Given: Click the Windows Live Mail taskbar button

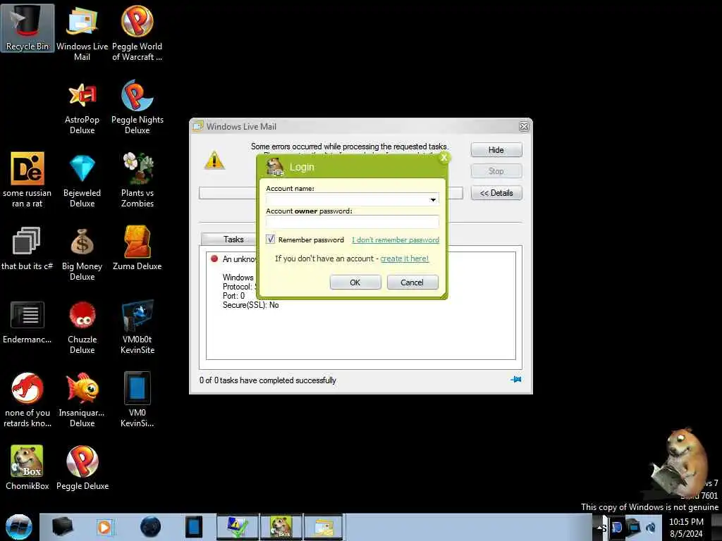Looking at the screenshot, I should [x=323, y=527].
